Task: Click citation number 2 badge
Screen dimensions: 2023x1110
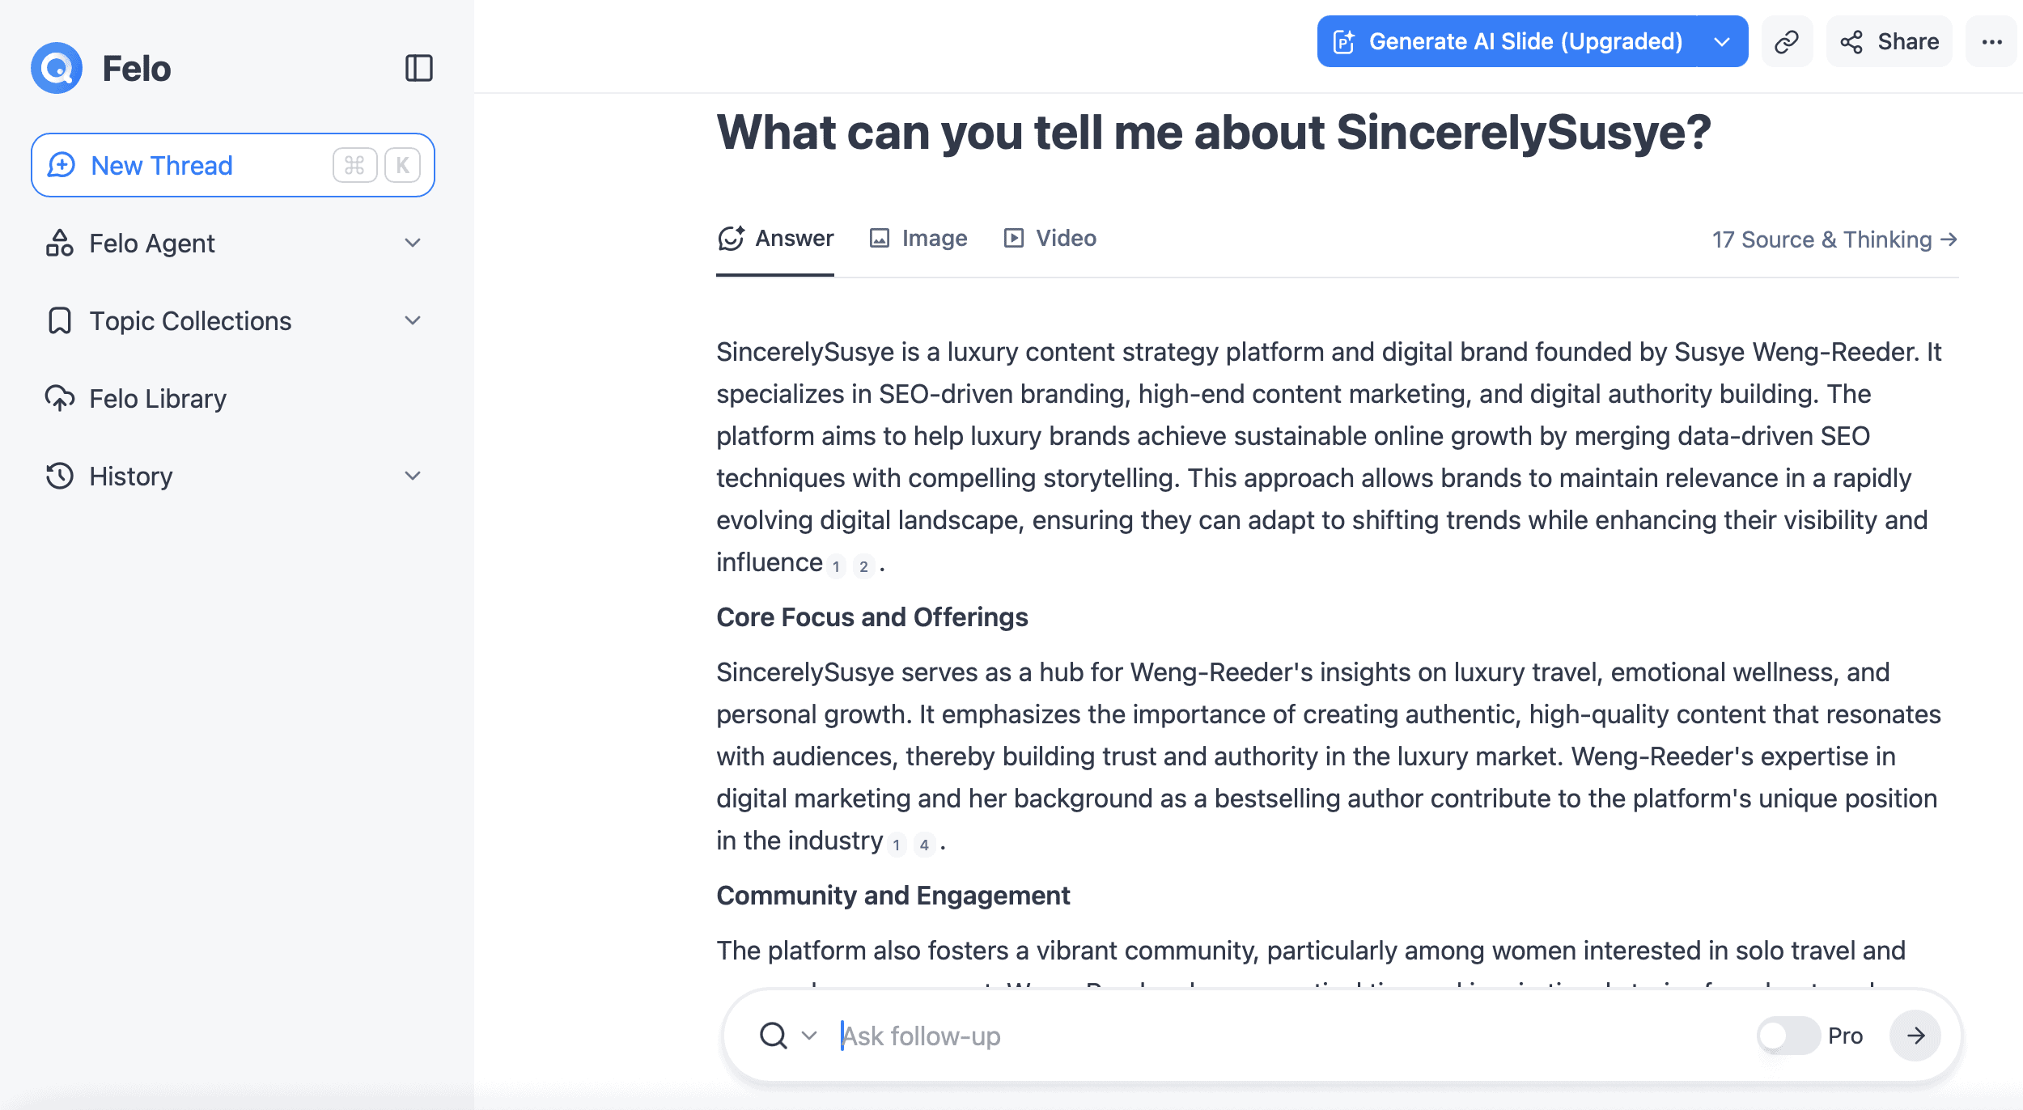Action: pyautogui.click(x=863, y=566)
